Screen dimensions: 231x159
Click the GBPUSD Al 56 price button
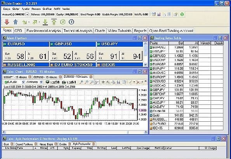coord(84,56)
